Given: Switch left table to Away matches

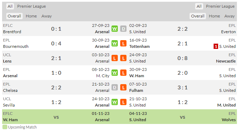Looking at the screenshot, I should tap(47, 16).
